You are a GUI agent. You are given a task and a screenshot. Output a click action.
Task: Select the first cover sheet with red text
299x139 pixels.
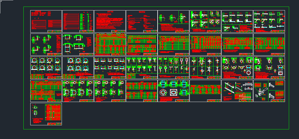(x=46, y=21)
